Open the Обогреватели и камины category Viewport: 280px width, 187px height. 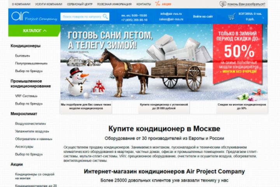[x=33, y=139]
